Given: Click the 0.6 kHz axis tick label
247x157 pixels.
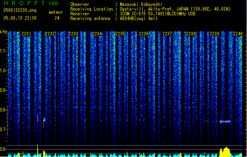Looking at the screenshot, I should point(4,149).
